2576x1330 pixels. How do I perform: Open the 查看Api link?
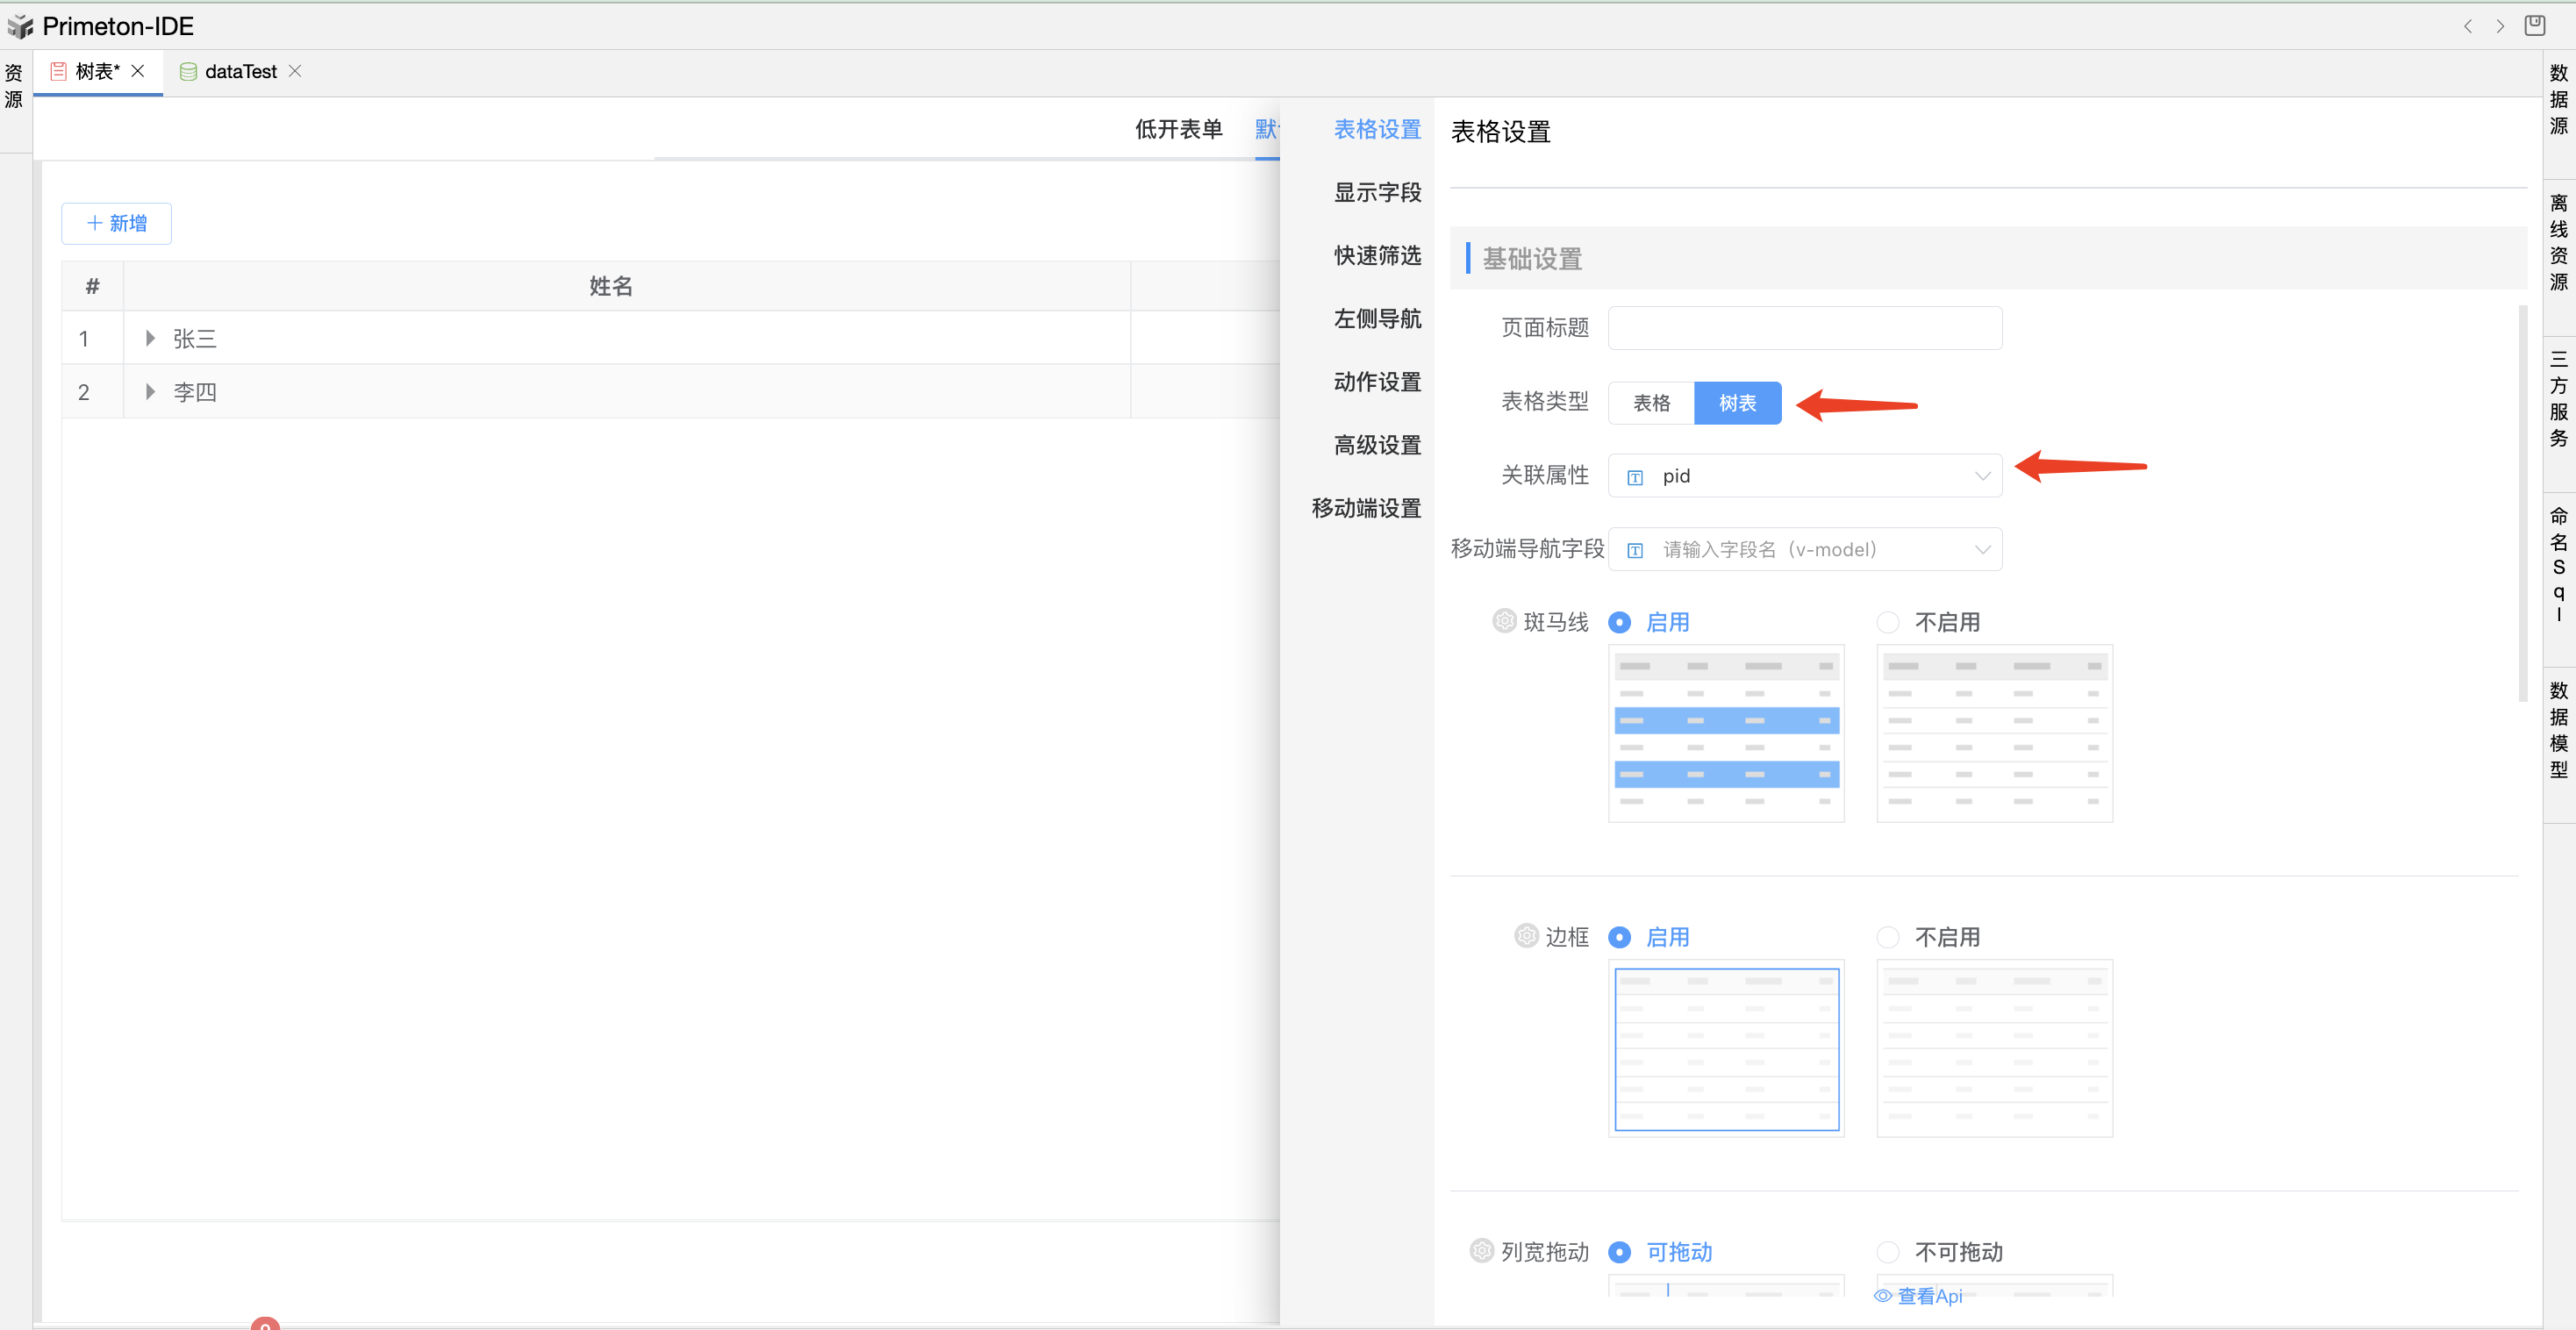(1918, 1296)
